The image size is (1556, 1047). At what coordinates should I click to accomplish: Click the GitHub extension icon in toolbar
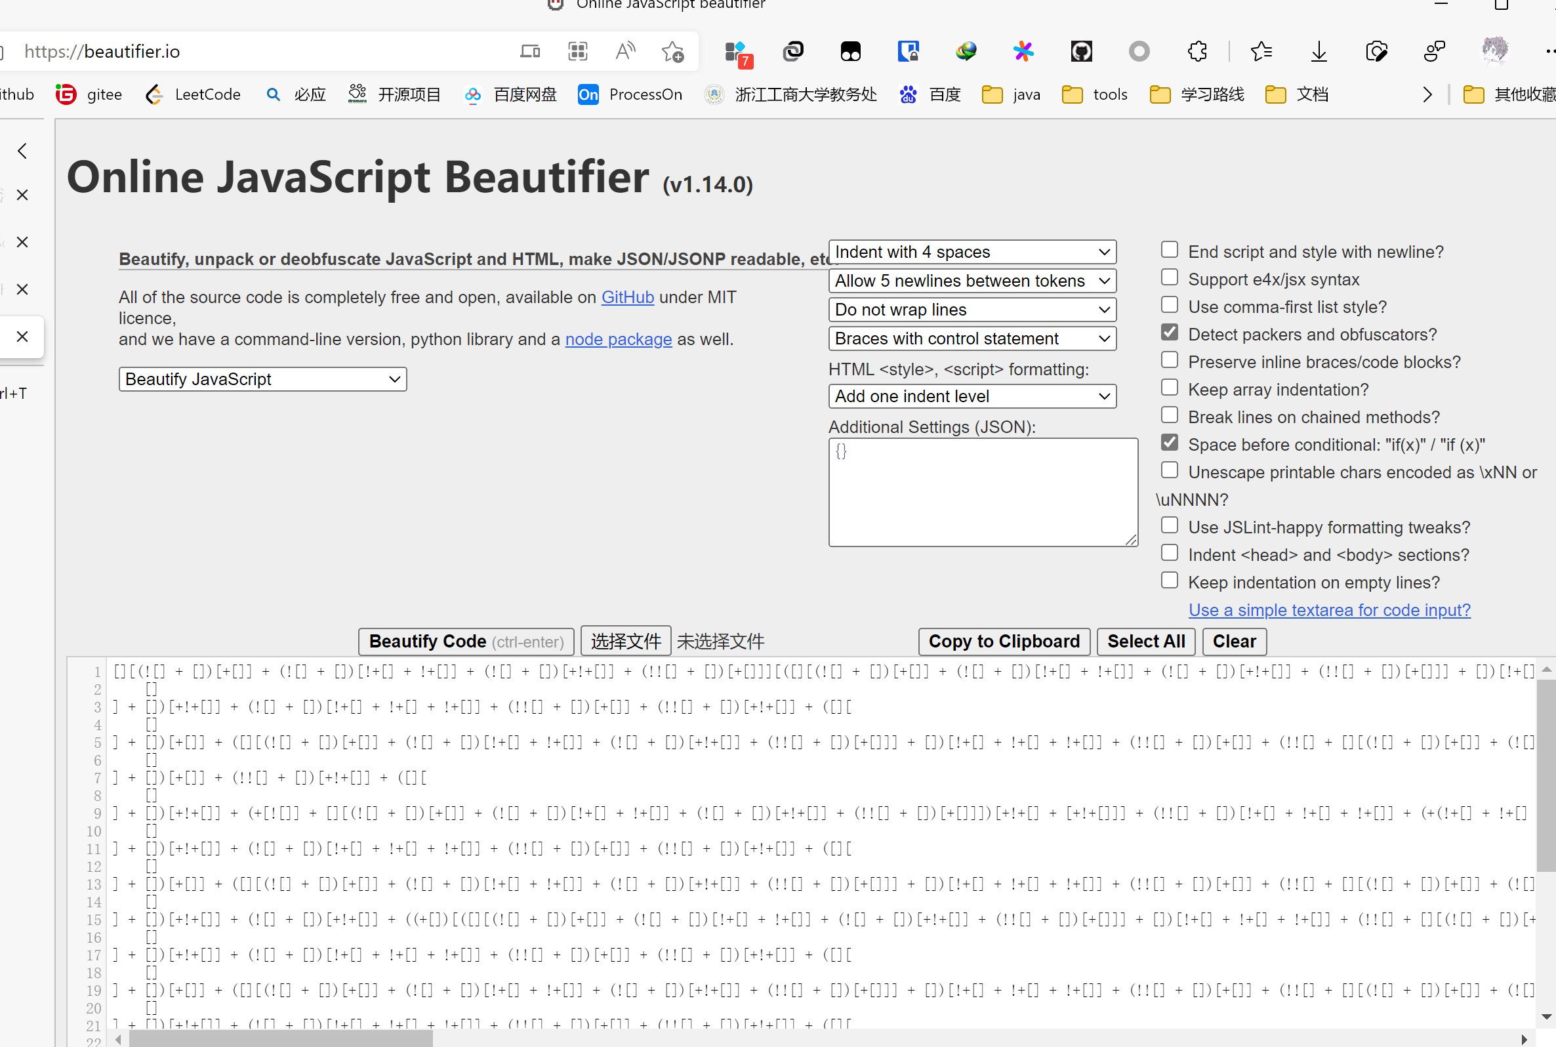click(1080, 51)
